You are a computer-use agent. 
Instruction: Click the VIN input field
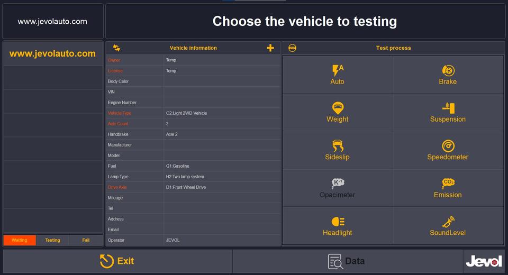pyautogui.click(x=221, y=92)
